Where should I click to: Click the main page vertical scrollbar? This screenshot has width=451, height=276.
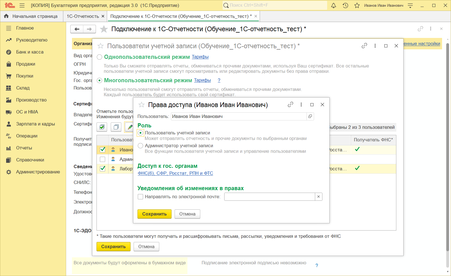(x=447, y=147)
